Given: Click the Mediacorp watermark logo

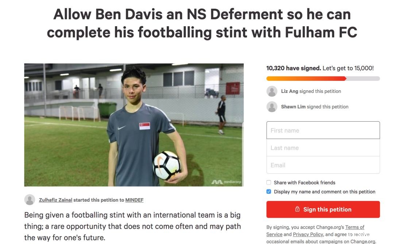Looking at the screenshot, I should tap(226, 182).
